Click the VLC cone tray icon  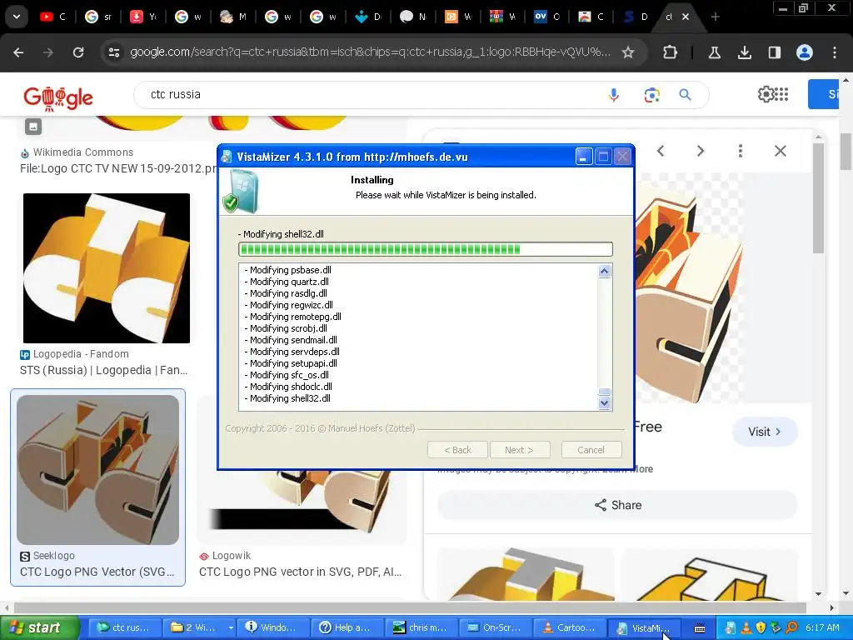point(746,628)
